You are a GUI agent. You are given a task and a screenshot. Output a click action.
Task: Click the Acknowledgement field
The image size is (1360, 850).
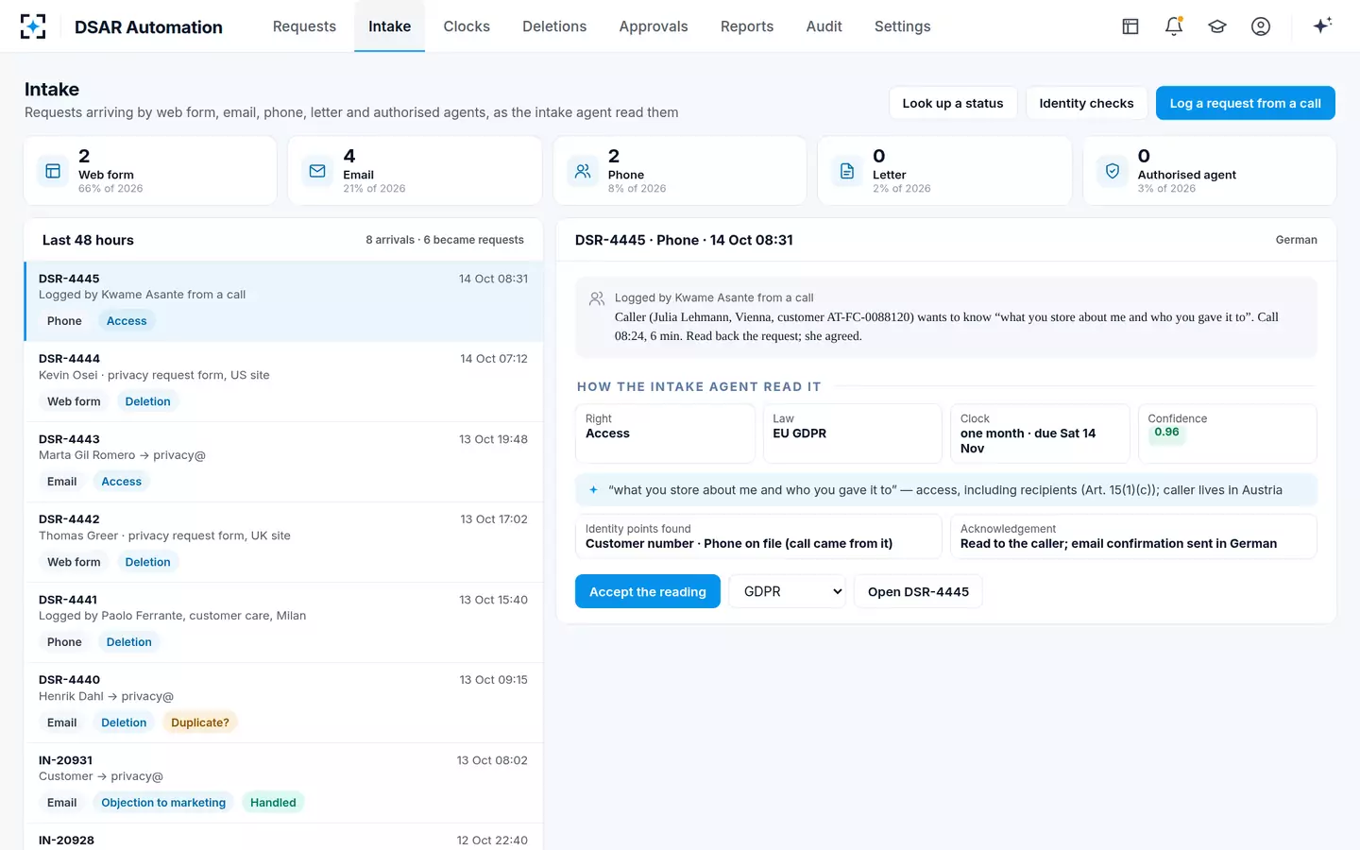point(1133,536)
